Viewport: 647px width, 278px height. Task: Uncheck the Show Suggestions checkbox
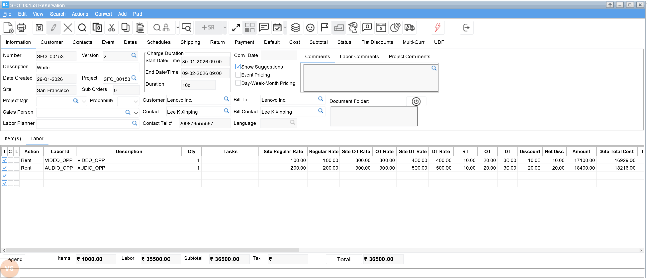pyautogui.click(x=238, y=67)
